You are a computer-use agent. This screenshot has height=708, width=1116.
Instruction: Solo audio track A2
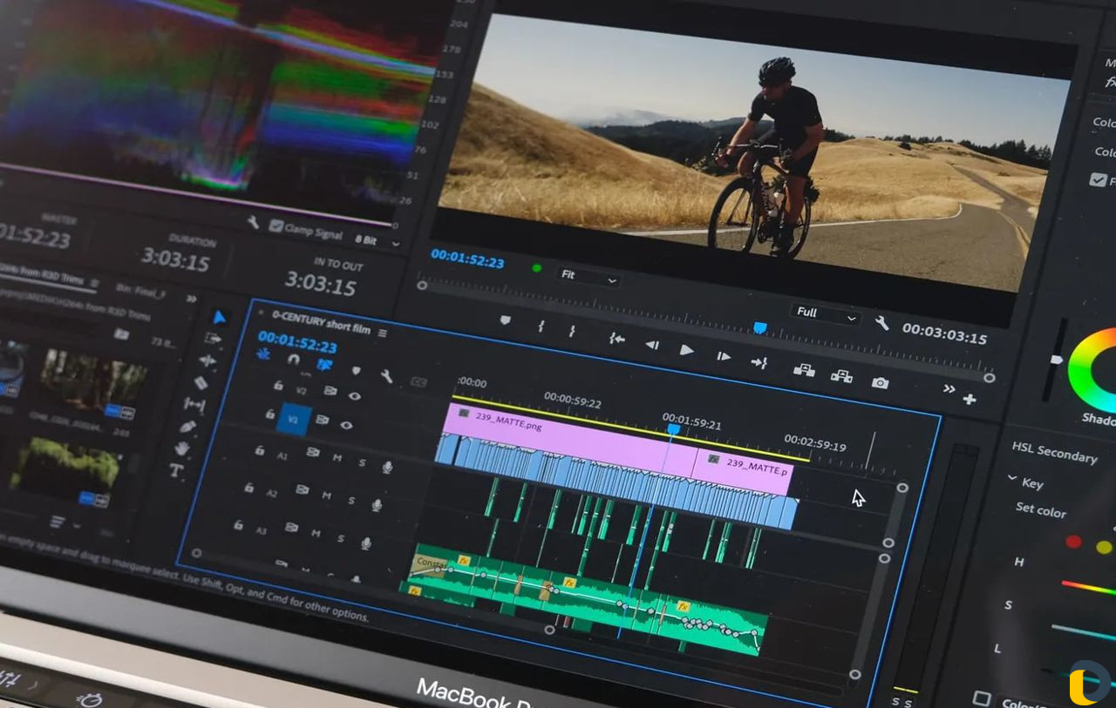(x=351, y=501)
